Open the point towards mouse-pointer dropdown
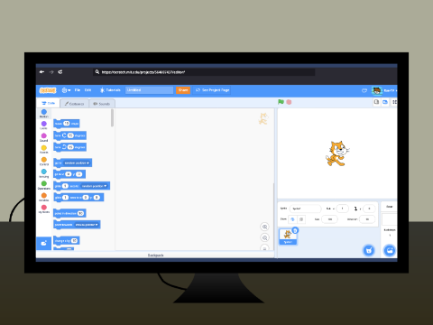Viewport: 433px width, 325px height. point(87,225)
